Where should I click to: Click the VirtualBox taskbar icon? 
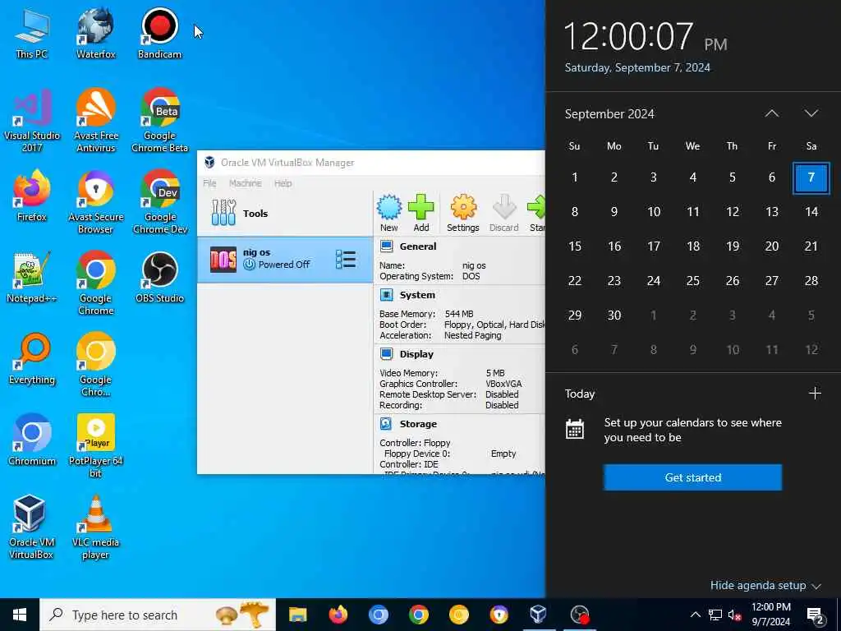point(538,615)
